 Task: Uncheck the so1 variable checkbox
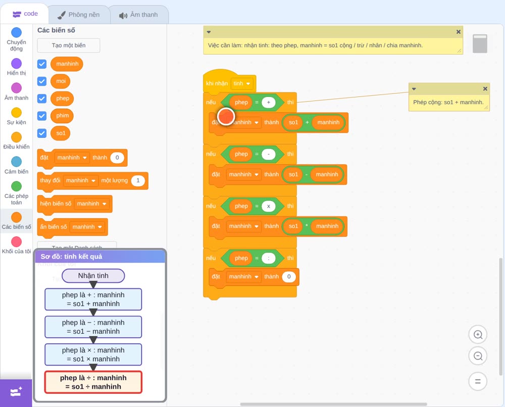pos(42,133)
